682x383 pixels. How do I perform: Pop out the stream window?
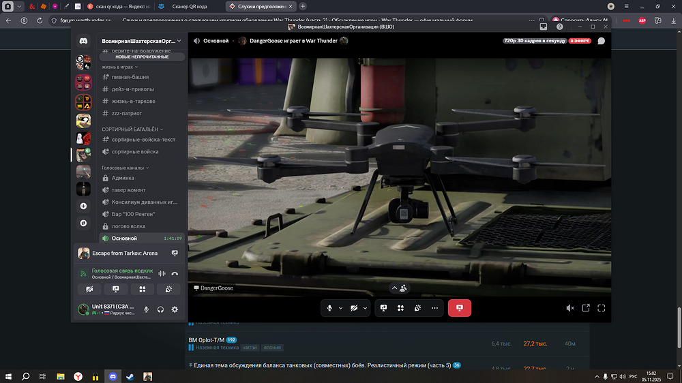586,308
